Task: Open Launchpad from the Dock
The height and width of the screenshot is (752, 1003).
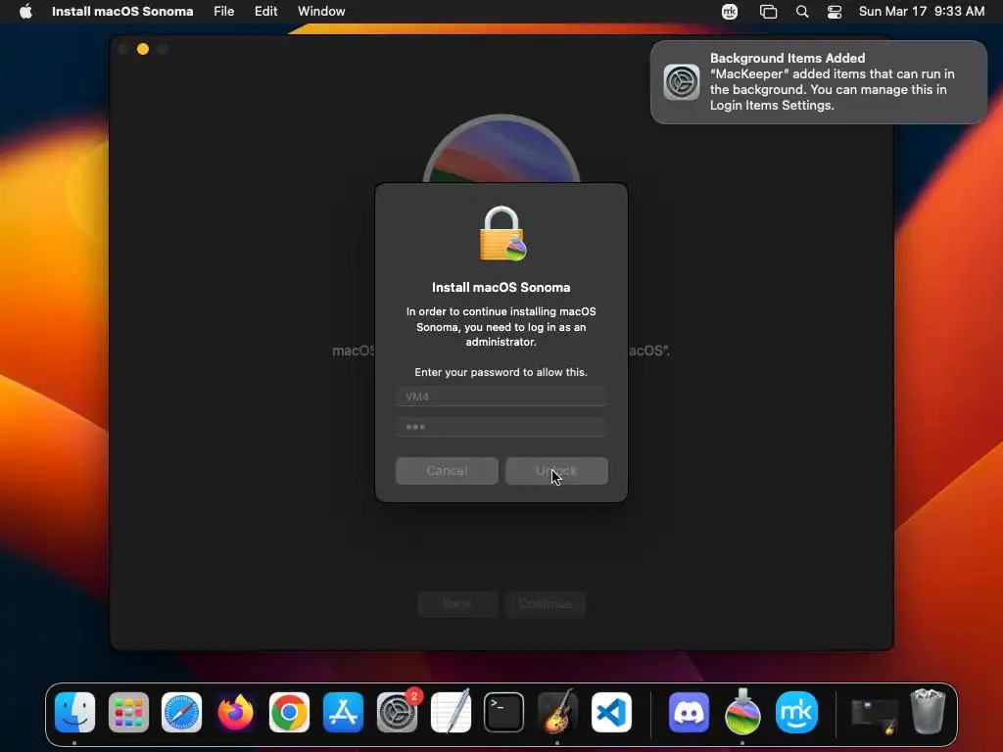Action: [128, 712]
